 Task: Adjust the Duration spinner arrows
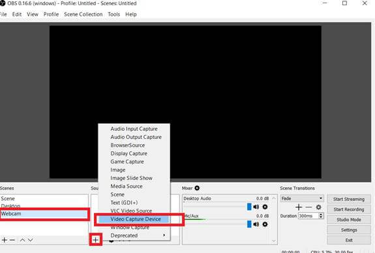321,216
